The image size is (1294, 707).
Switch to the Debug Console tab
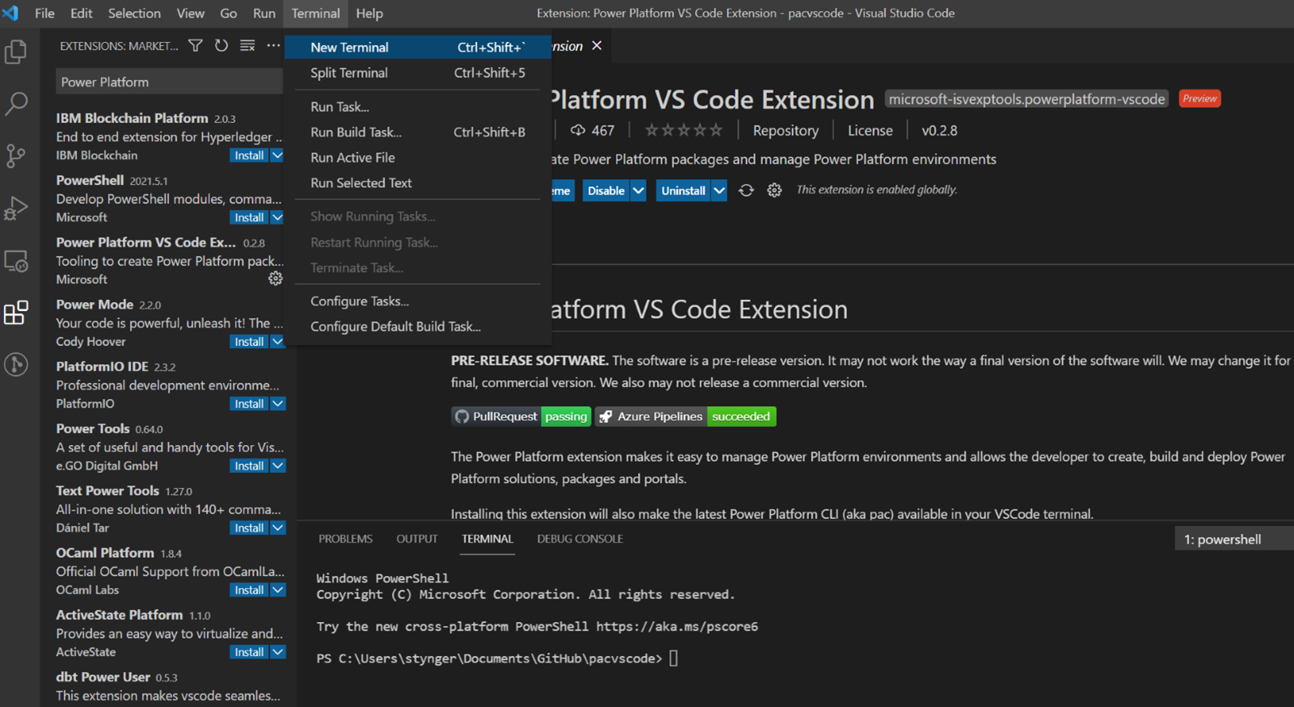pos(580,539)
